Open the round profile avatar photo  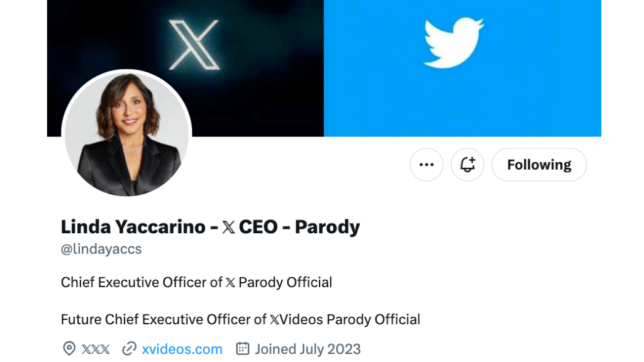[126, 133]
